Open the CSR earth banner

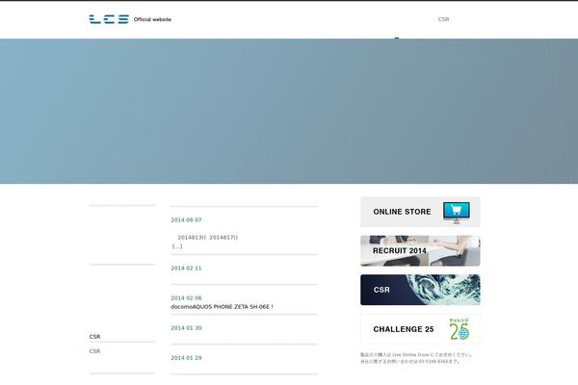pos(420,290)
